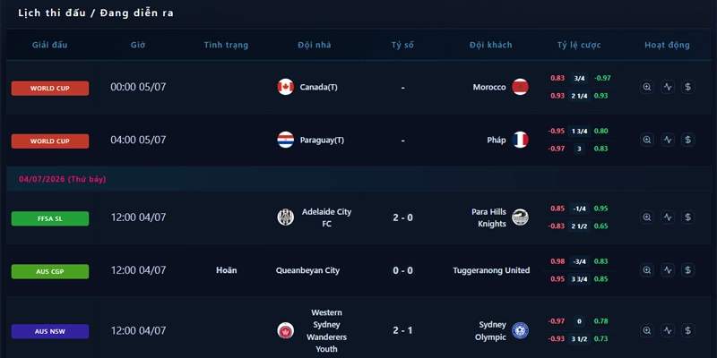Click the dollar odds icon for Queanbeyan City match
The width and height of the screenshot is (717, 358).
coord(687,270)
